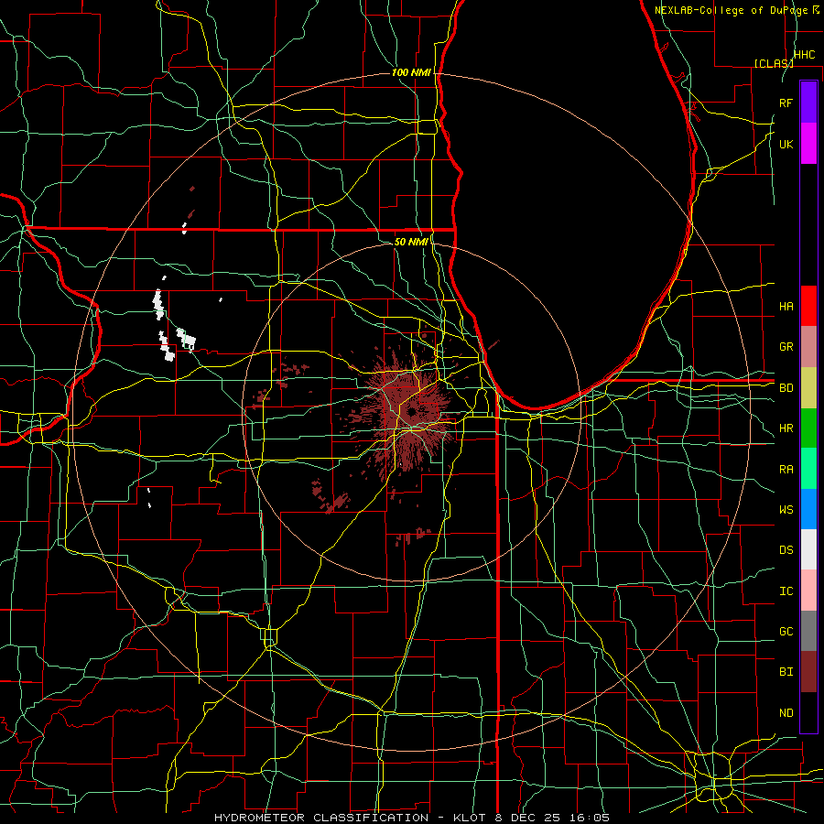This screenshot has width=824, height=824.
Task: Click the "RA" legend label
Action: pyautogui.click(x=786, y=470)
